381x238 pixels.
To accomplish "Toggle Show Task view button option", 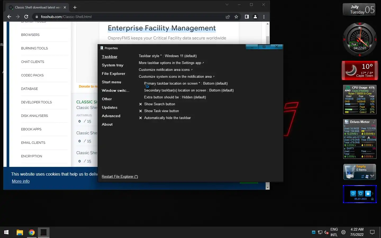I will point(159,111).
